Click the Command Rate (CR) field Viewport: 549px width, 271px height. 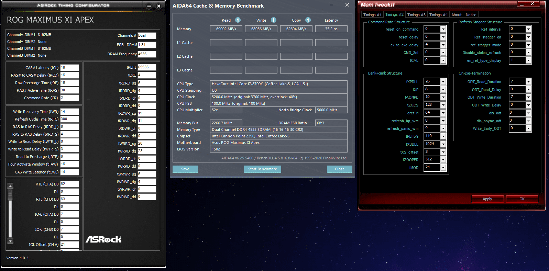(69, 98)
